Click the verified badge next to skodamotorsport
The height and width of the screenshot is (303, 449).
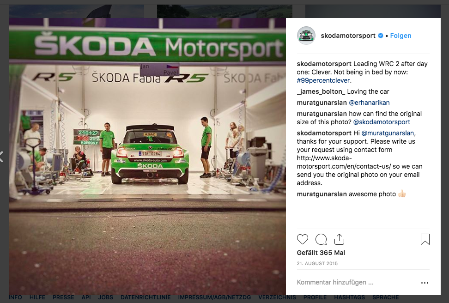(x=381, y=36)
